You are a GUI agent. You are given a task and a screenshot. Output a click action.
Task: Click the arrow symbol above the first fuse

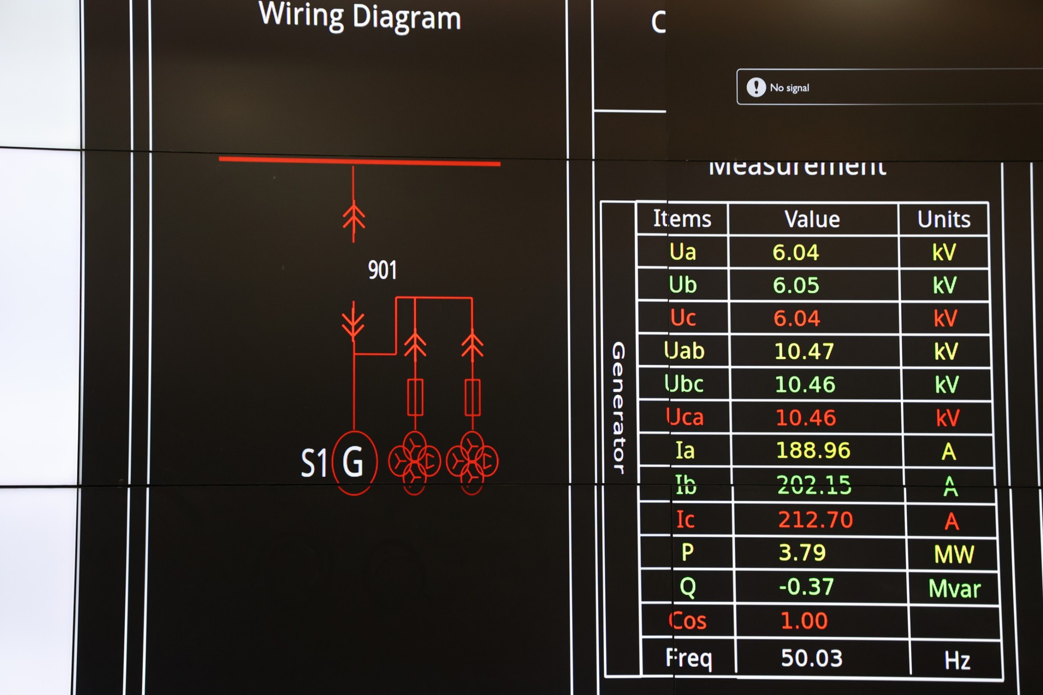[x=415, y=346]
